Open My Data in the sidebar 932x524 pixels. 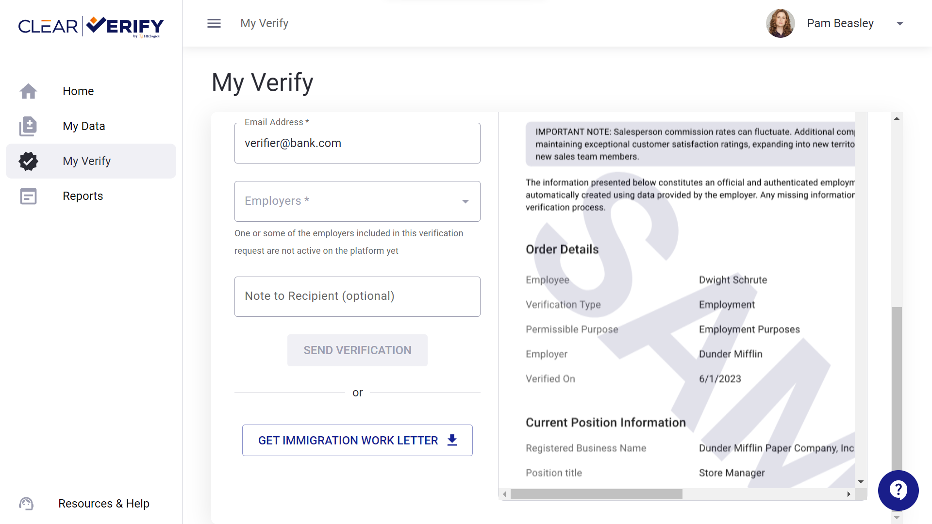coord(91,126)
